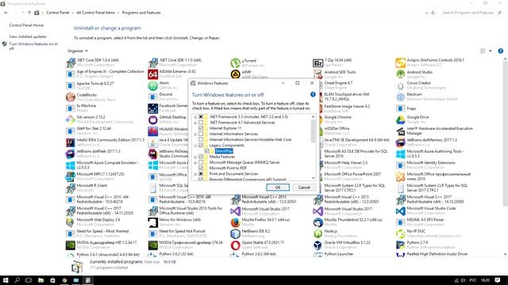Image resolution: width=508 pixels, height=285 pixels.
Task: Select the NVIDIA HD audio driver icon
Action: coord(71,245)
